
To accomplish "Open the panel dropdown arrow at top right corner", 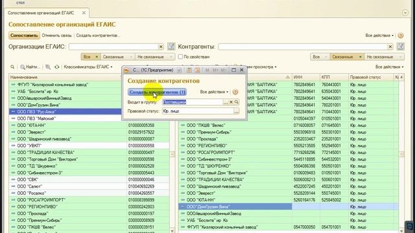I will (x=405, y=13).
